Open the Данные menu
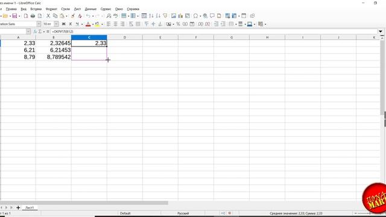The height and width of the screenshot is (217, 386). click(90, 9)
